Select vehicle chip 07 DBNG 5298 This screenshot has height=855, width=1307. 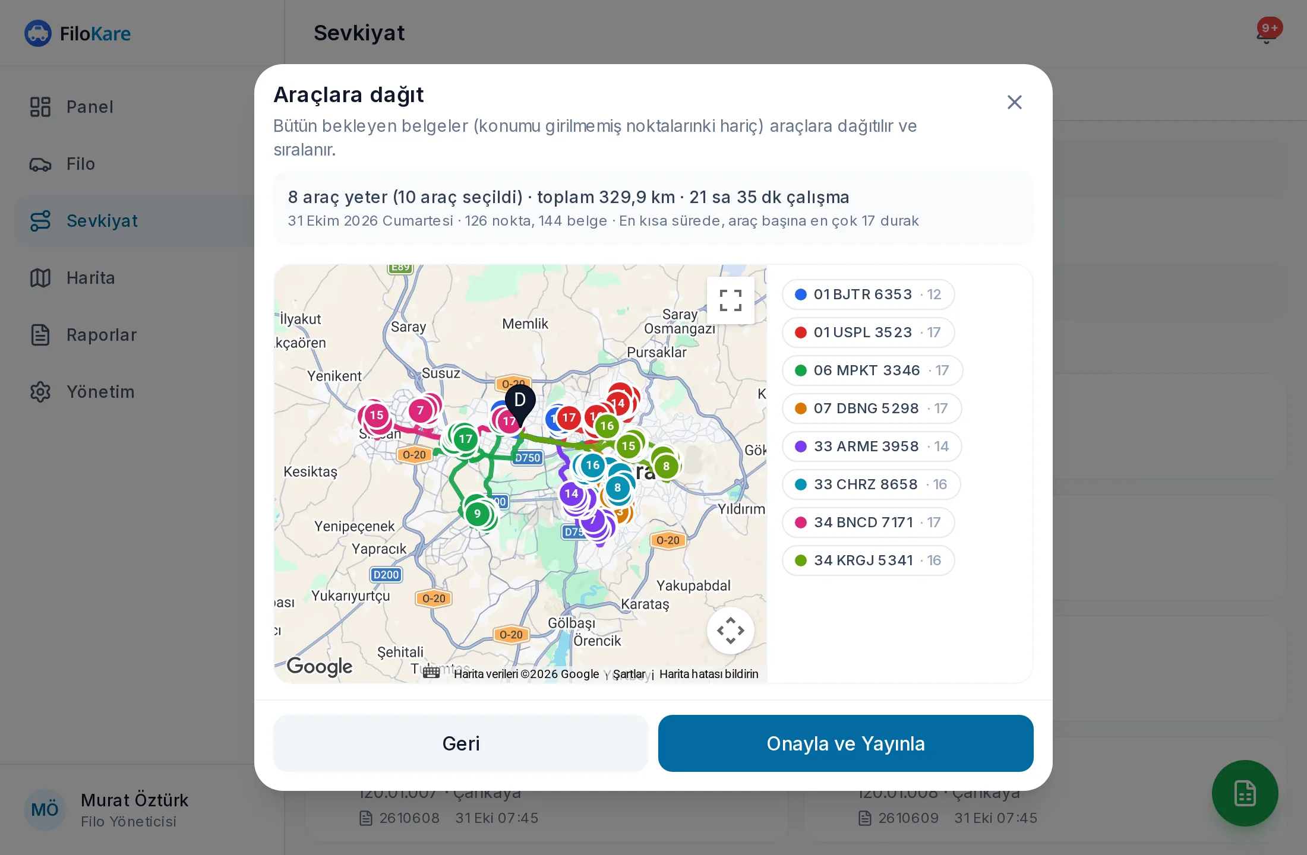pos(872,408)
